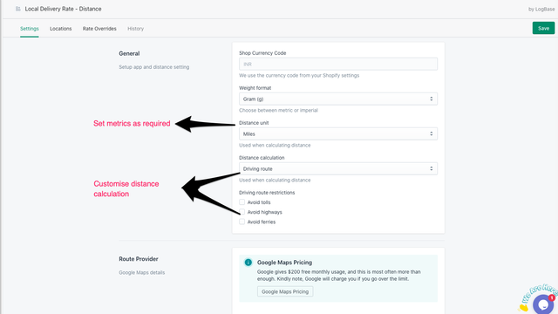The image size is (558, 314).
Task: Click the app grid icon beside title
Action: 17,9
